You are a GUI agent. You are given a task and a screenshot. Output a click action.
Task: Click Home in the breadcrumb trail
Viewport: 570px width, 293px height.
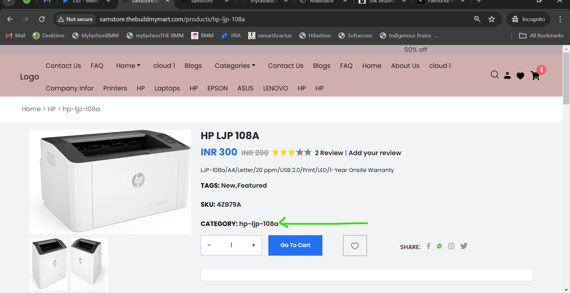pyautogui.click(x=31, y=109)
